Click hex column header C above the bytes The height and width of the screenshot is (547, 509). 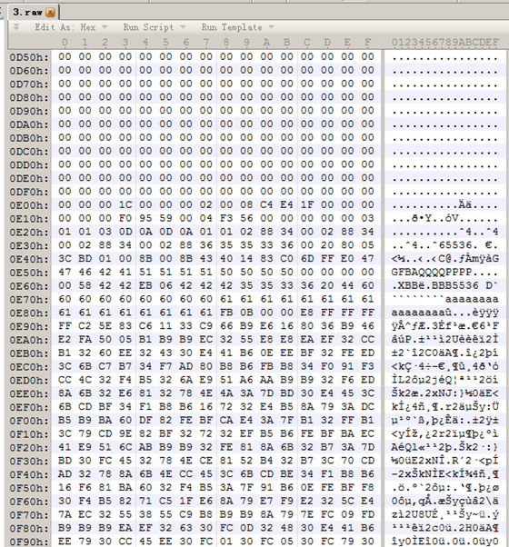click(x=306, y=42)
